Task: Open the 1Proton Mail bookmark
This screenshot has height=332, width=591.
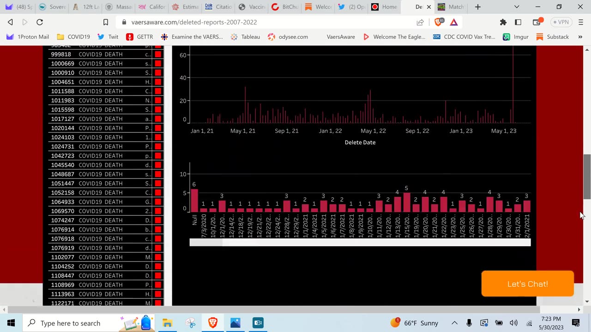Action: click(28, 37)
